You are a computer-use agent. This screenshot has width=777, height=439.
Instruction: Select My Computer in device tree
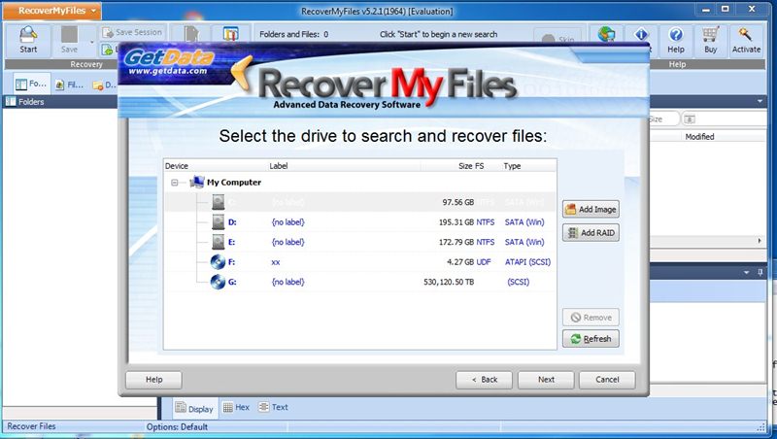tap(234, 183)
